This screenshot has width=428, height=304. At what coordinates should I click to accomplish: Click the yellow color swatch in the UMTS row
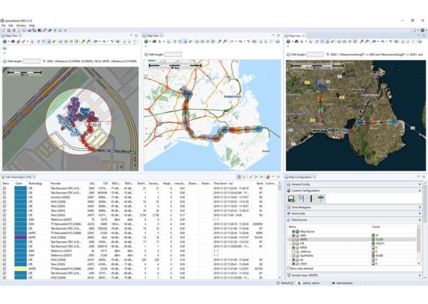pyautogui.click(x=20, y=269)
